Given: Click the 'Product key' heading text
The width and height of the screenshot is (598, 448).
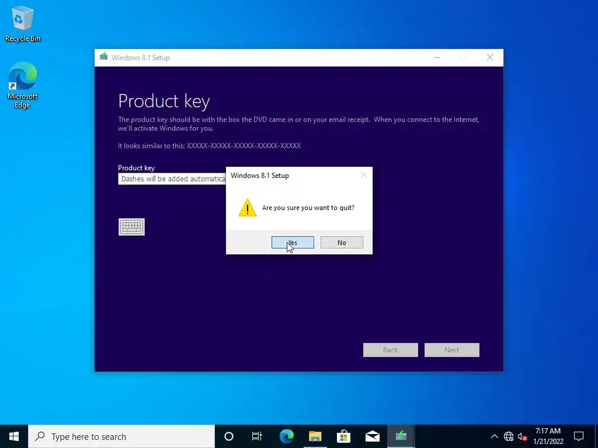Looking at the screenshot, I should [164, 101].
